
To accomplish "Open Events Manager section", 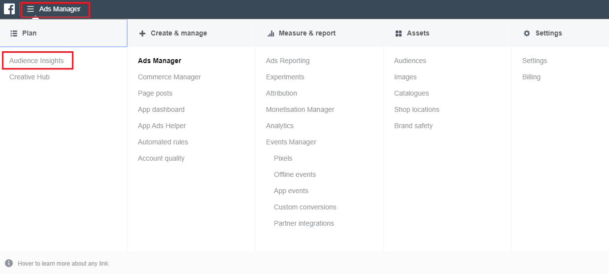I will point(291,142).
